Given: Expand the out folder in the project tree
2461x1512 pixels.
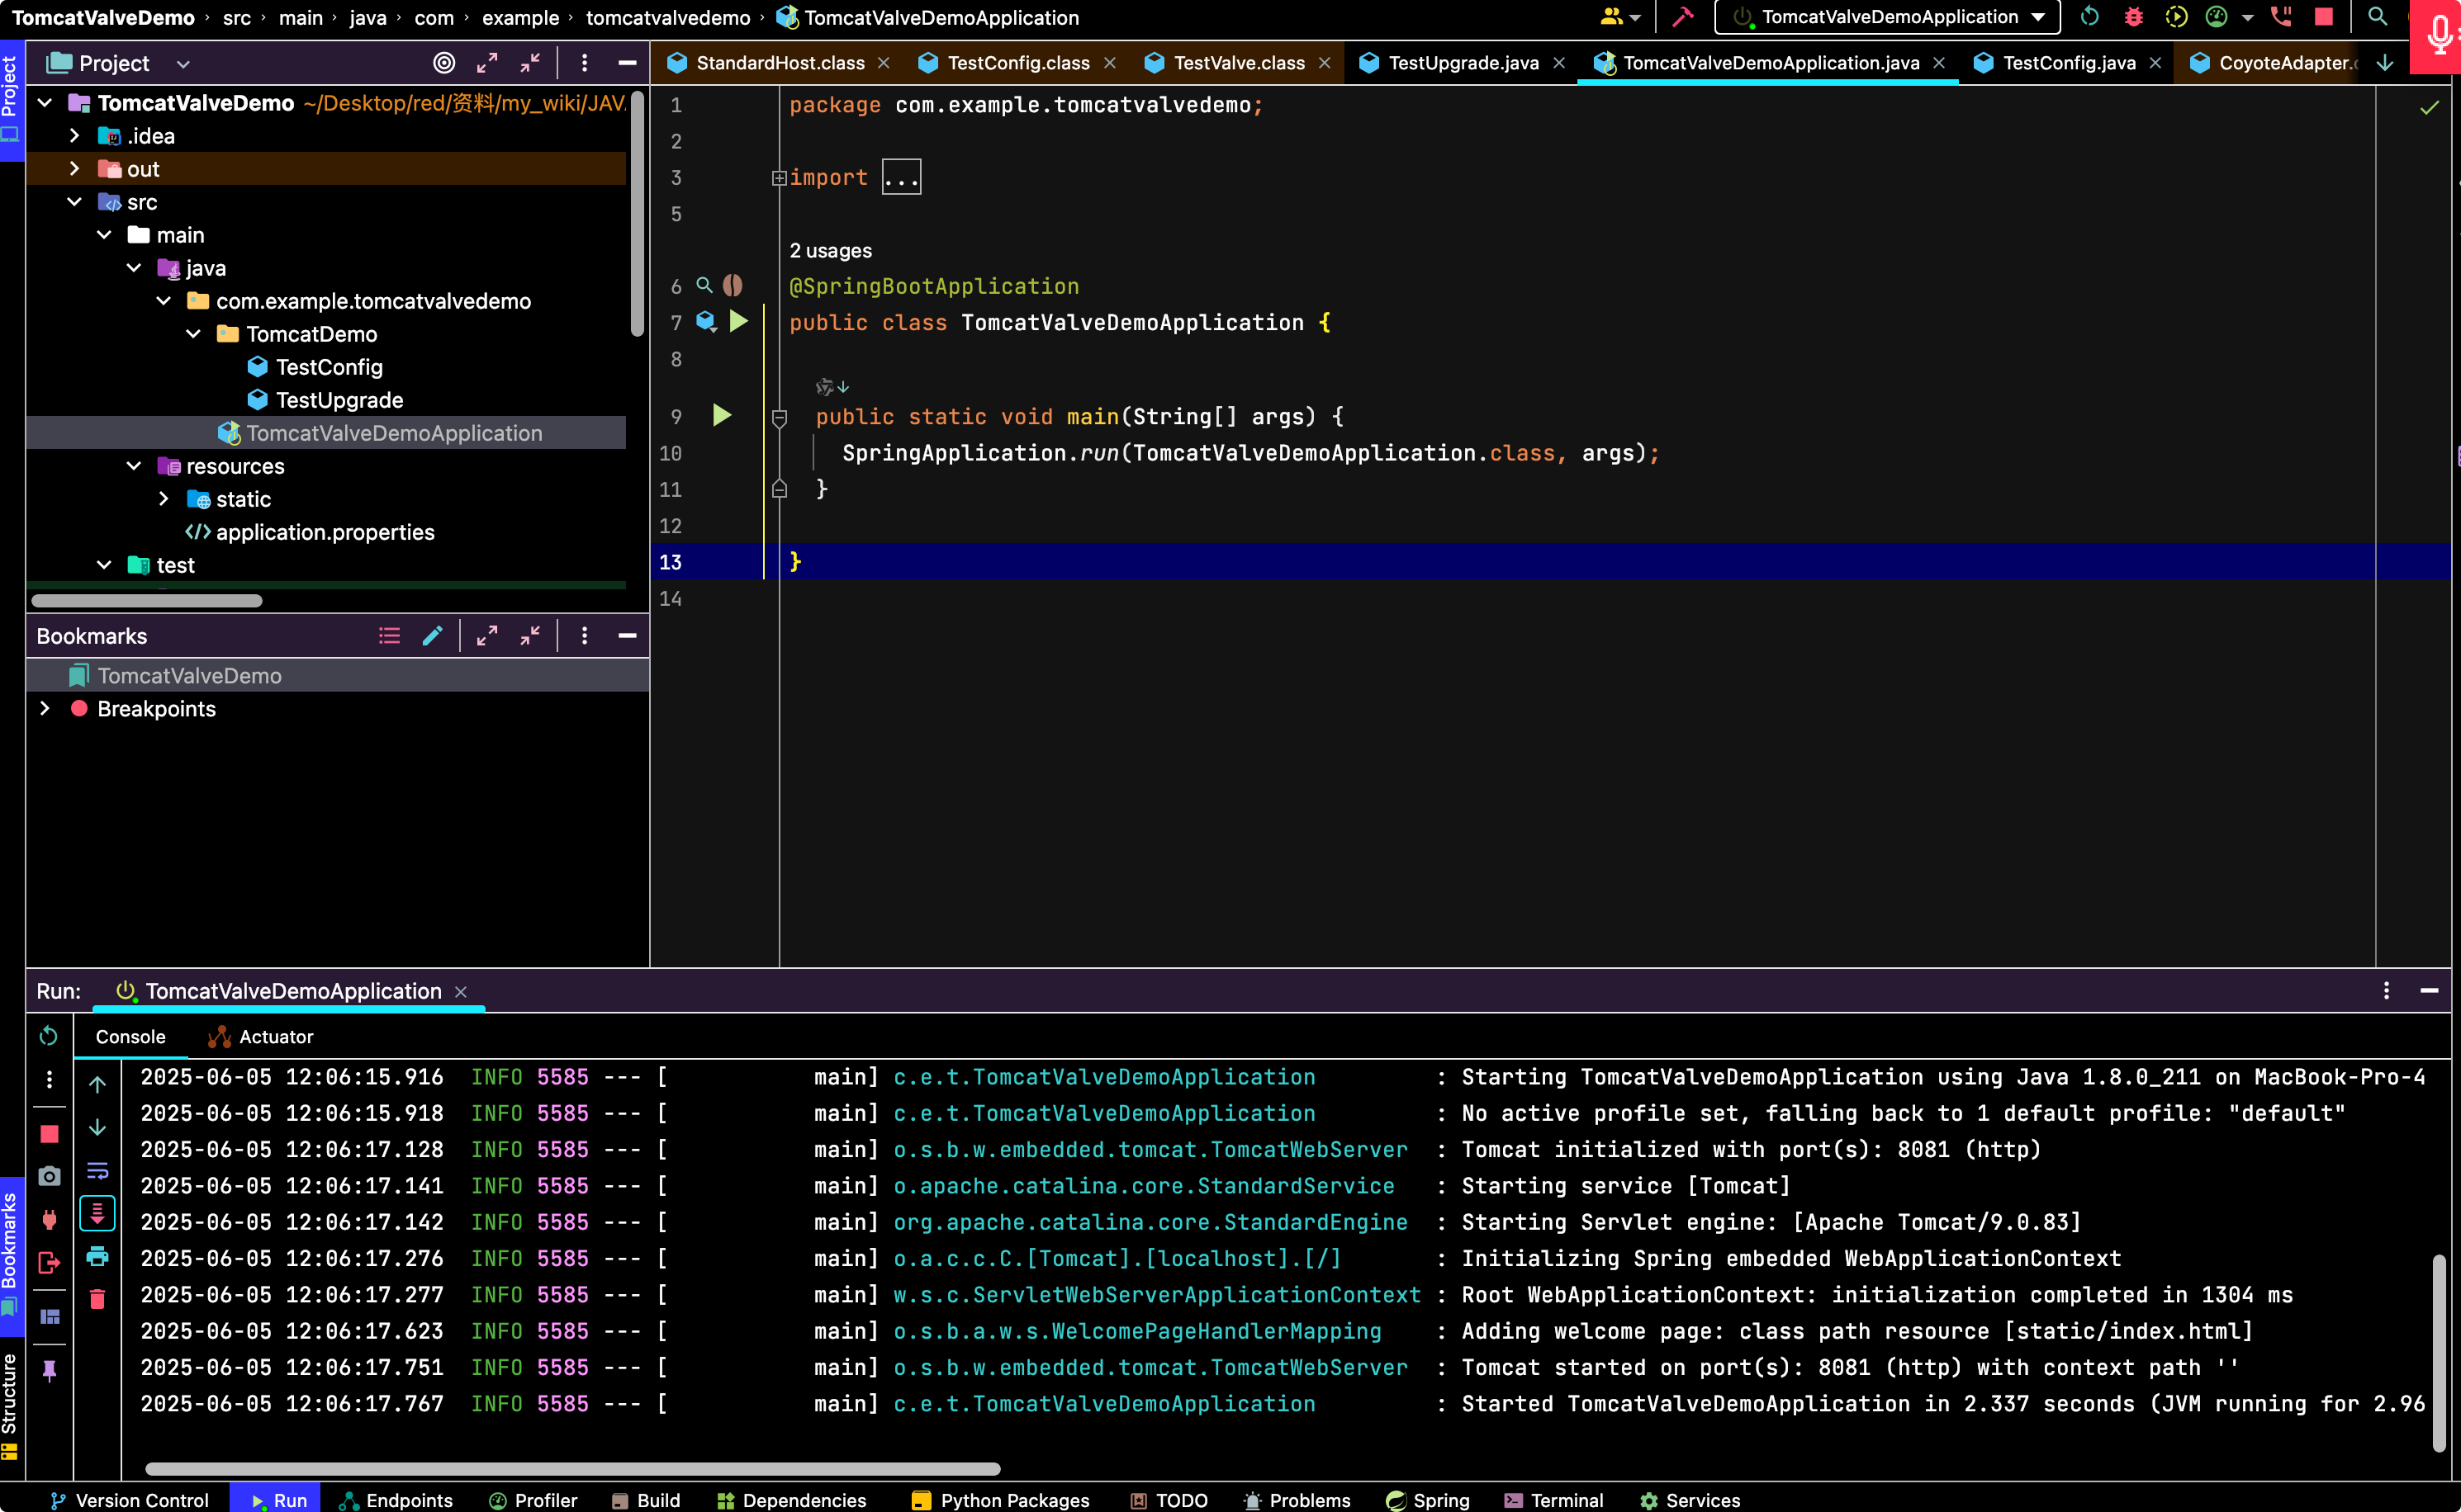Looking at the screenshot, I should pyautogui.click(x=74, y=169).
